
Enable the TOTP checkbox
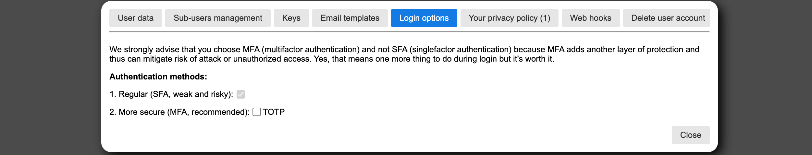(x=257, y=112)
